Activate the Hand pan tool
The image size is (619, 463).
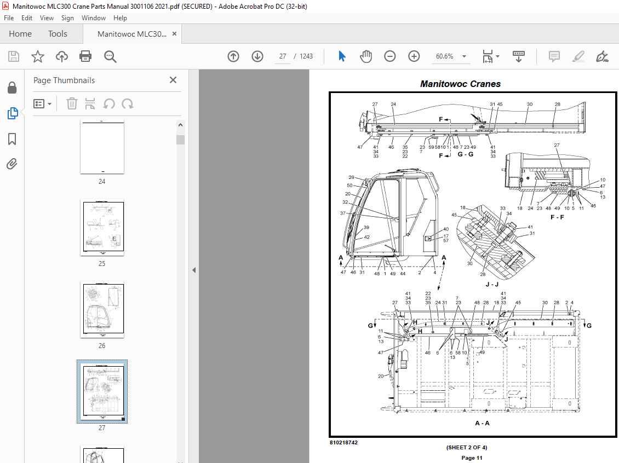click(x=366, y=56)
